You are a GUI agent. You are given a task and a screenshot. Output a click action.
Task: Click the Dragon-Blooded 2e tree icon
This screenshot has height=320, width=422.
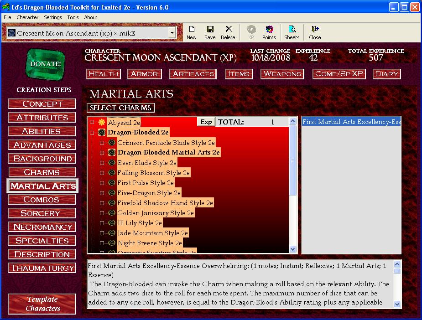point(101,132)
